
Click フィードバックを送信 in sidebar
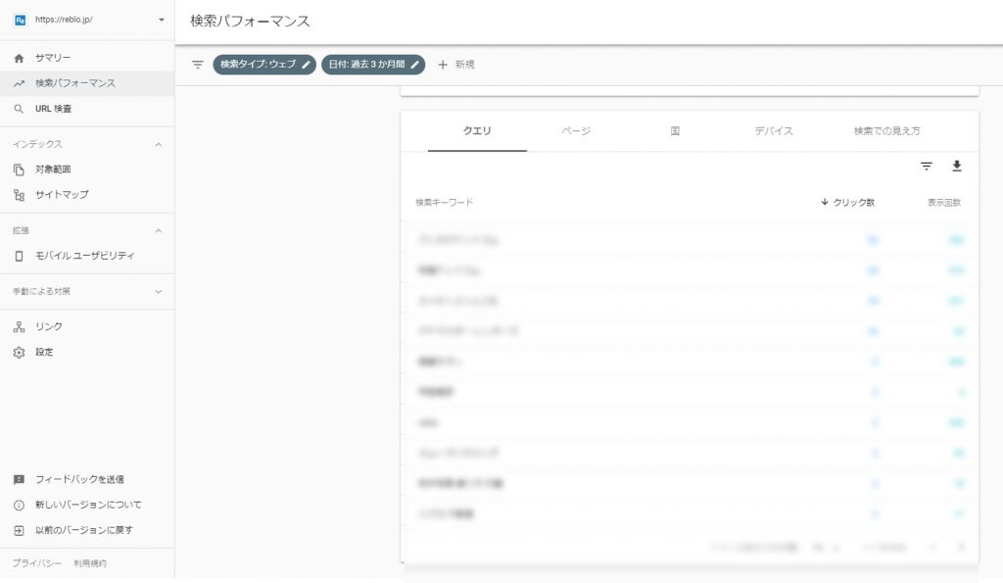pos(78,479)
